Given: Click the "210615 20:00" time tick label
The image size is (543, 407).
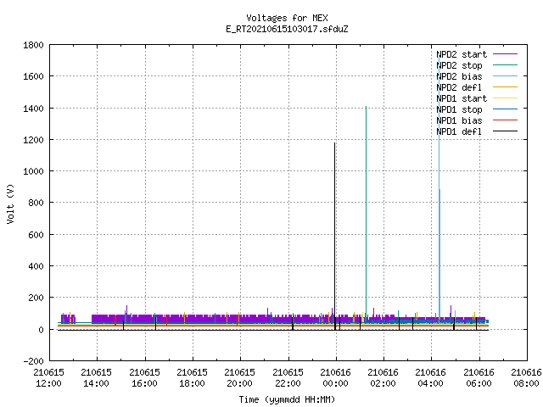Looking at the screenshot, I should point(239,378).
